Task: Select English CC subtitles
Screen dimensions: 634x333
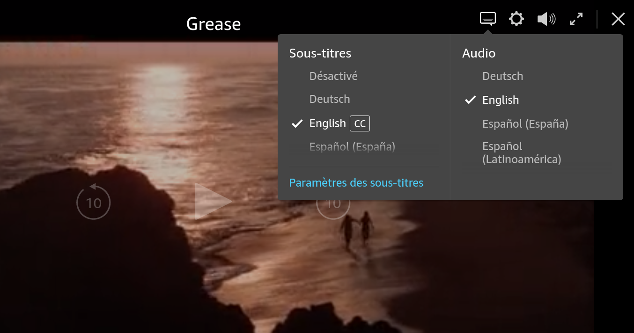Action: pyautogui.click(x=339, y=123)
